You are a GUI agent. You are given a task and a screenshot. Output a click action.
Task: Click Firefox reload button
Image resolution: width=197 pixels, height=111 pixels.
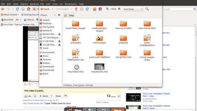[x=18, y=9]
